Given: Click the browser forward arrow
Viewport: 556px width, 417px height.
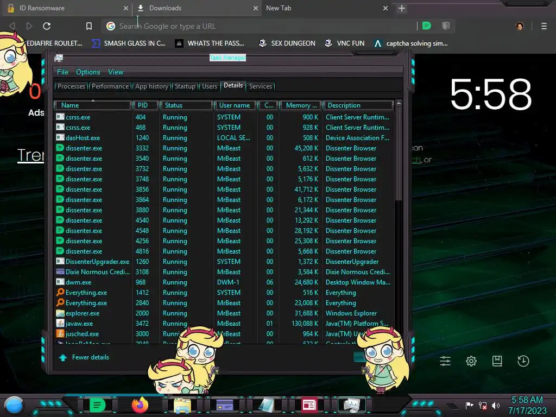Looking at the screenshot, I should (x=29, y=26).
